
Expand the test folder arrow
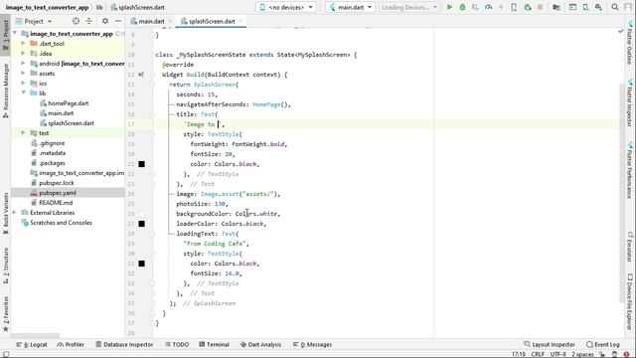coord(23,132)
